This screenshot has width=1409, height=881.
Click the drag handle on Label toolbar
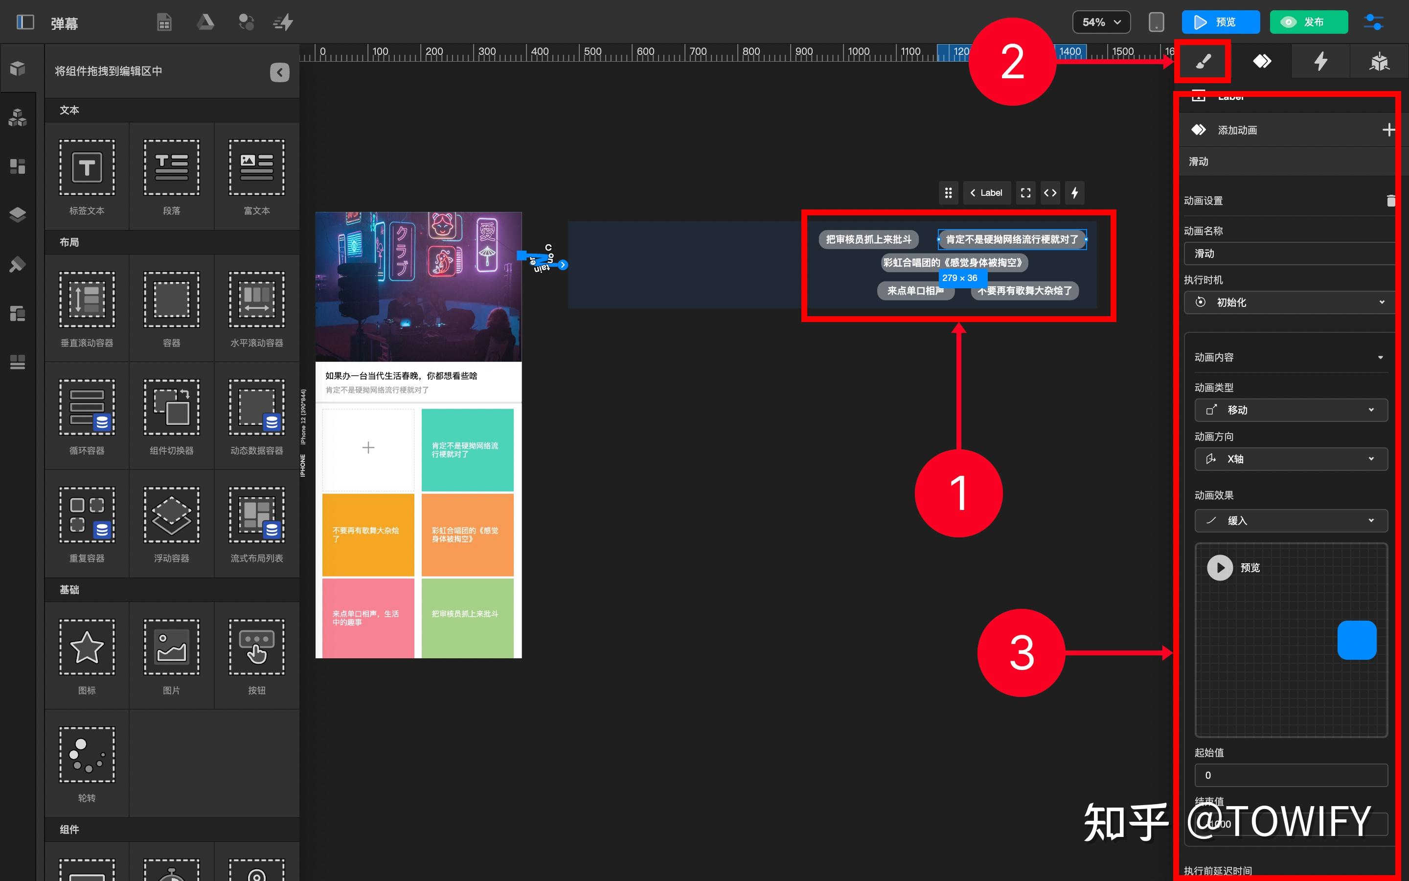949,193
